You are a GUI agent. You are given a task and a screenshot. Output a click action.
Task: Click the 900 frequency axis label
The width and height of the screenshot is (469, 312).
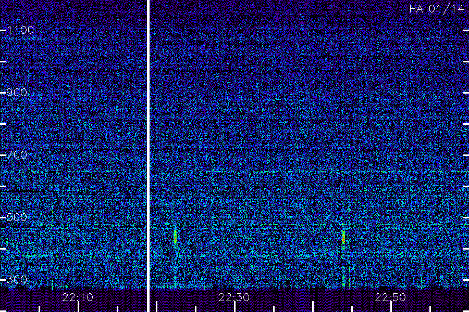(17, 92)
